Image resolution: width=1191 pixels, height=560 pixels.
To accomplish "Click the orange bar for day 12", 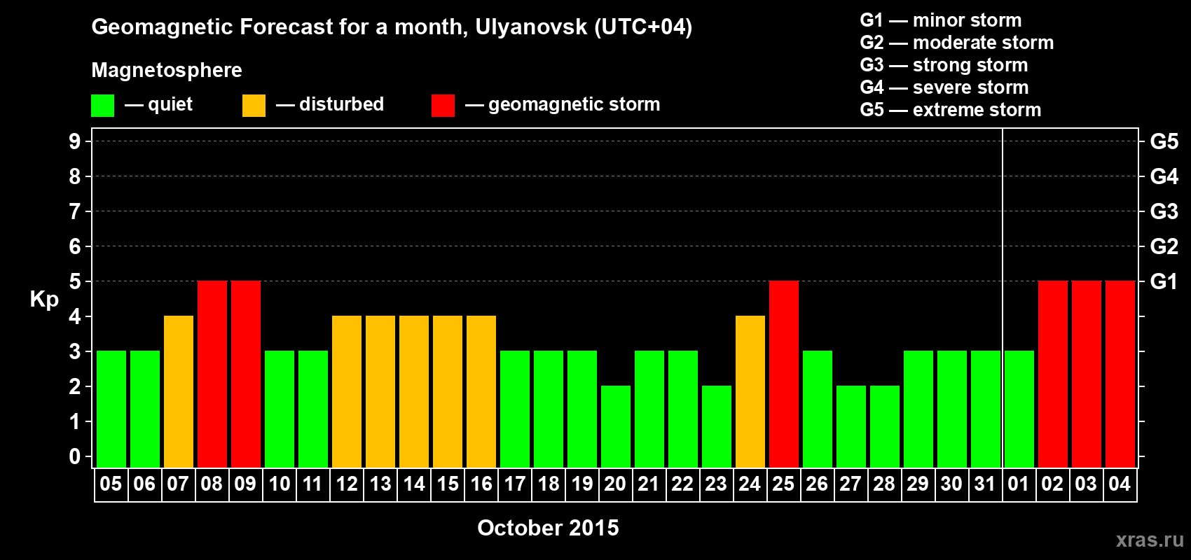I will 347,391.
